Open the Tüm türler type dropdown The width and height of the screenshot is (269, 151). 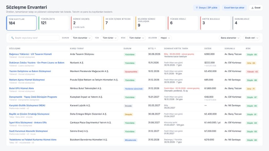[x=110, y=38]
